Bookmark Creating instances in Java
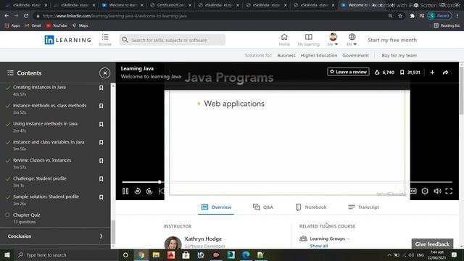 pyautogui.click(x=101, y=88)
